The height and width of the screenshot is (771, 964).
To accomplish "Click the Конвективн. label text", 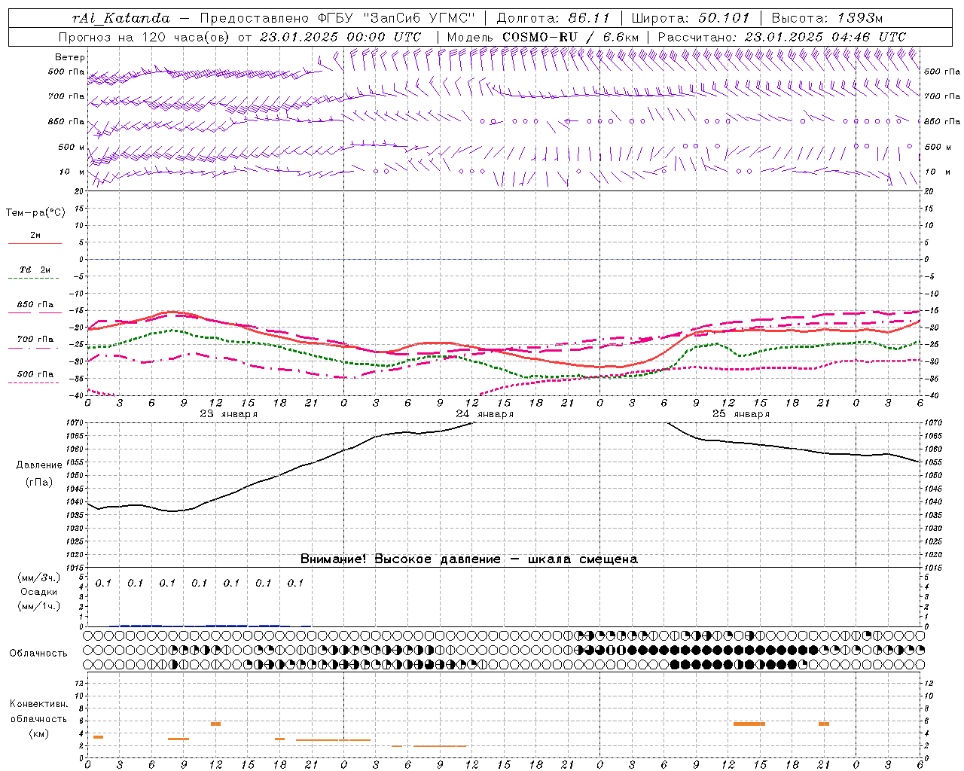I will pyautogui.click(x=38, y=704).
